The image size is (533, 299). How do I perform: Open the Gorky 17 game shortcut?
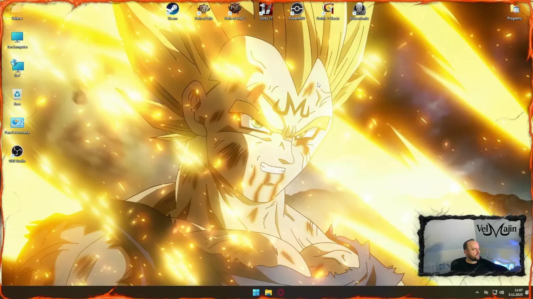coord(266,11)
